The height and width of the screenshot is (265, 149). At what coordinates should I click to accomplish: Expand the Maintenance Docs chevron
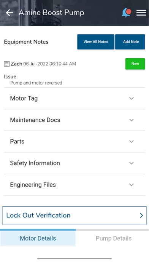132,120
